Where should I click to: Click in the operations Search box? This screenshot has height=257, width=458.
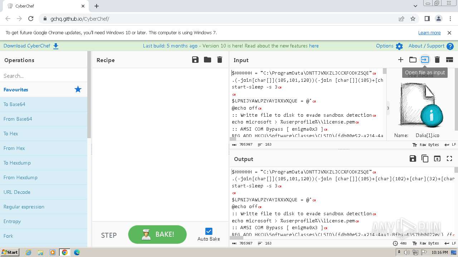tap(44, 76)
